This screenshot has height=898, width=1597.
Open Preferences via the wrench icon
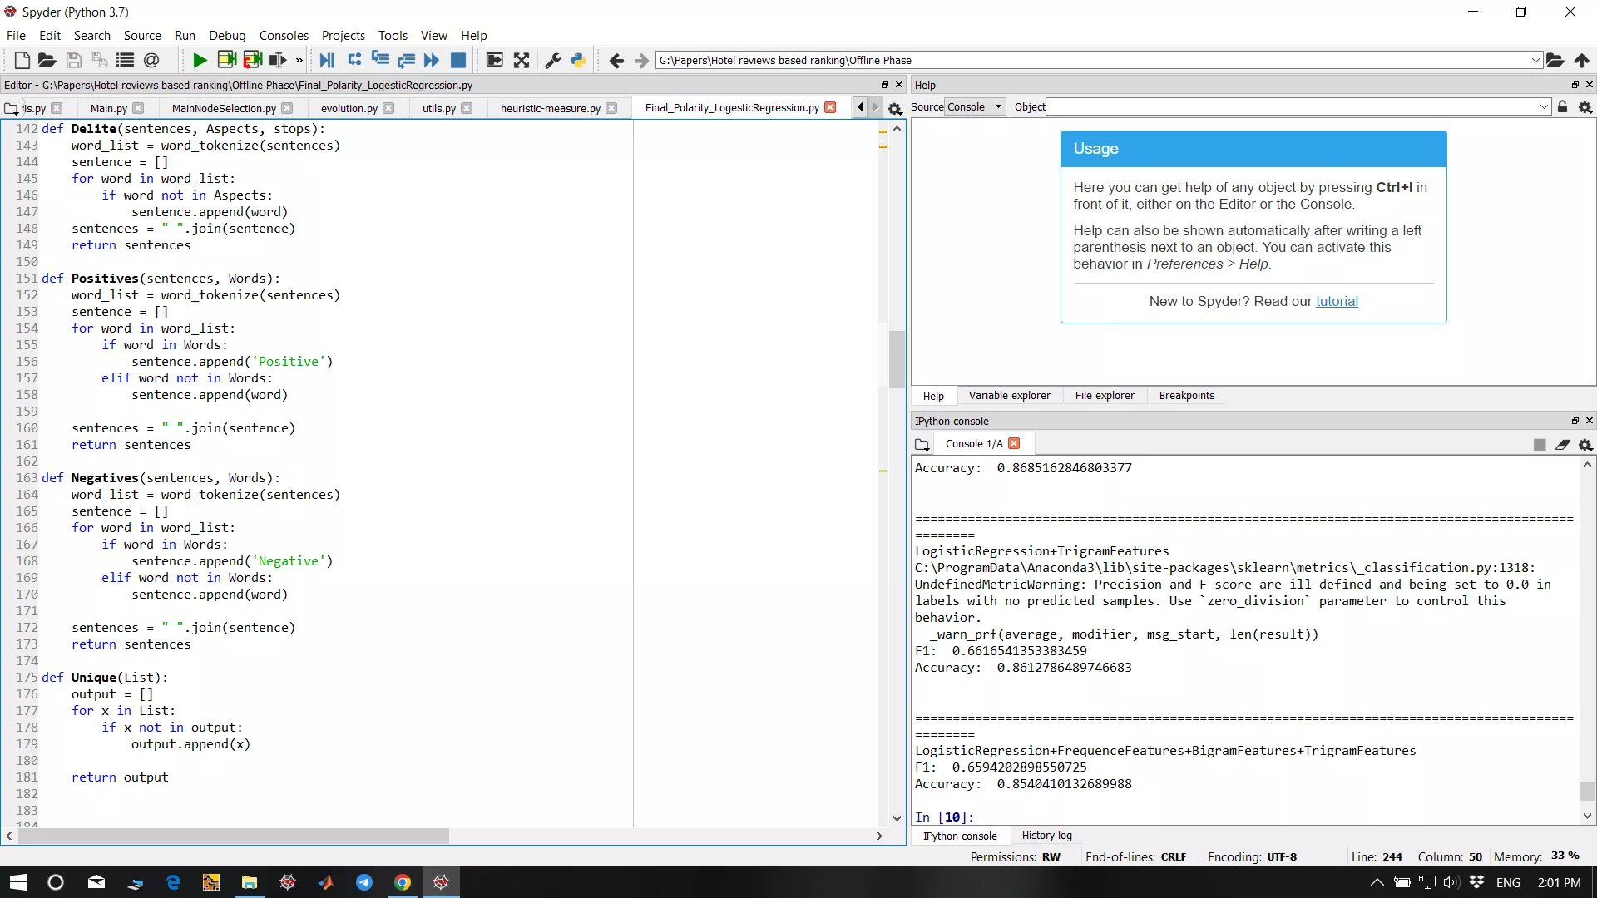click(x=552, y=60)
